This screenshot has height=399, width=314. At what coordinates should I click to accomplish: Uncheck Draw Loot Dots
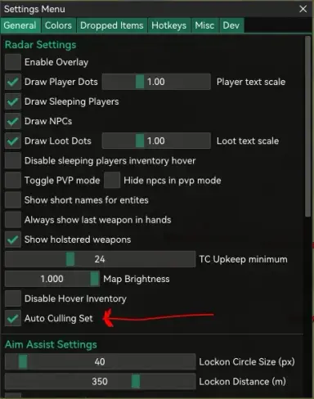[13, 141]
